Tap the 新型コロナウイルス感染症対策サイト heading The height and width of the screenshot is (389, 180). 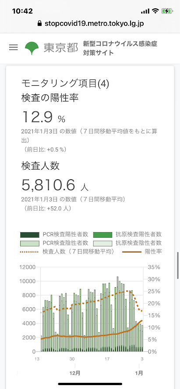(x=120, y=49)
